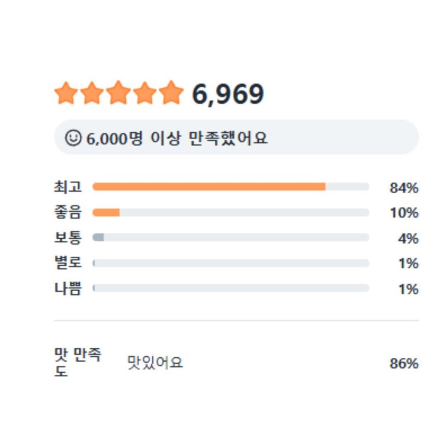Click the middle (third) rating star
This screenshot has height=443, width=443.
[x=119, y=93]
